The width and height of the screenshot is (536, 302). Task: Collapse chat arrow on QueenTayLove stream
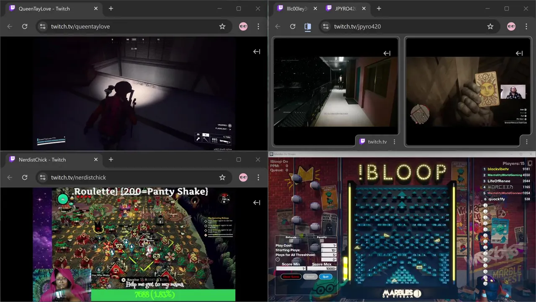[x=257, y=52]
